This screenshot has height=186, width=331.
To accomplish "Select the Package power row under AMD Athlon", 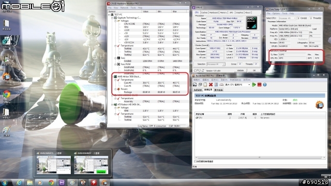I will tap(148, 92).
